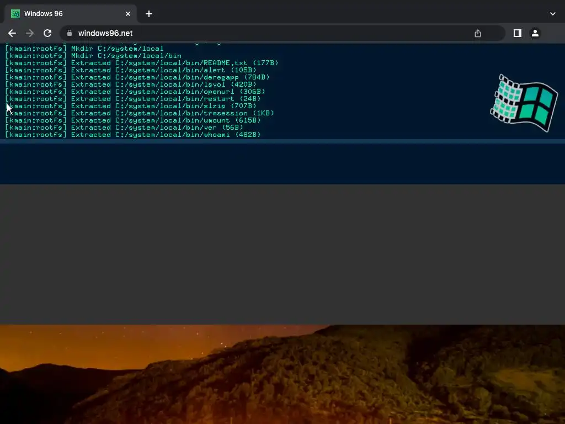Close the Windows 96 tab
The image size is (565, 424).
(x=128, y=14)
